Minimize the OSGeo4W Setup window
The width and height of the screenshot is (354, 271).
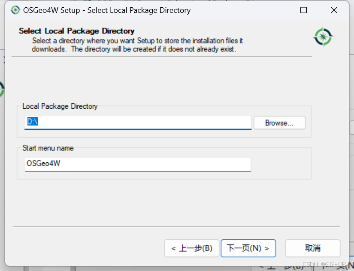click(274, 10)
